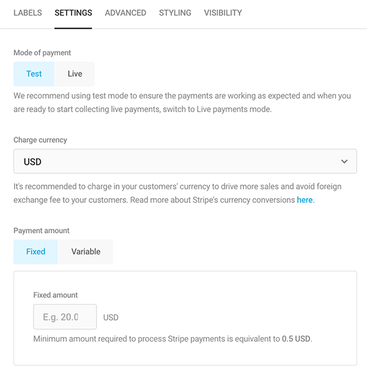367x377 pixels.
Task: Click the 'Mode of payment' label
Action: click(42, 53)
